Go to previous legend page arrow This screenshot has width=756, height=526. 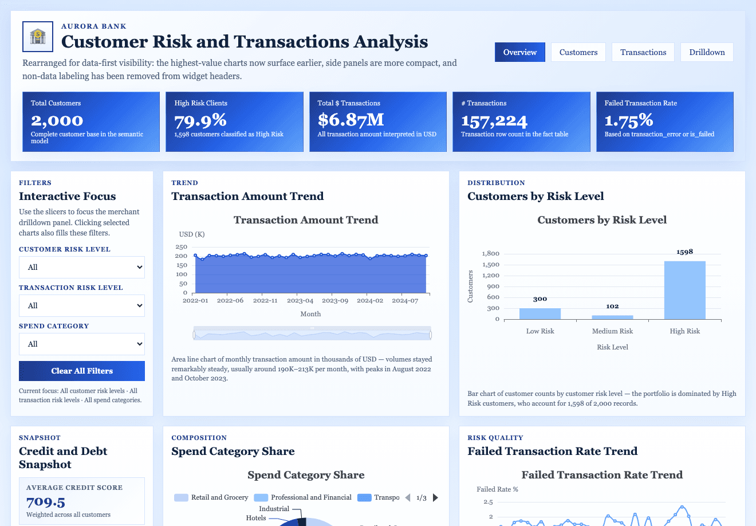pos(408,497)
